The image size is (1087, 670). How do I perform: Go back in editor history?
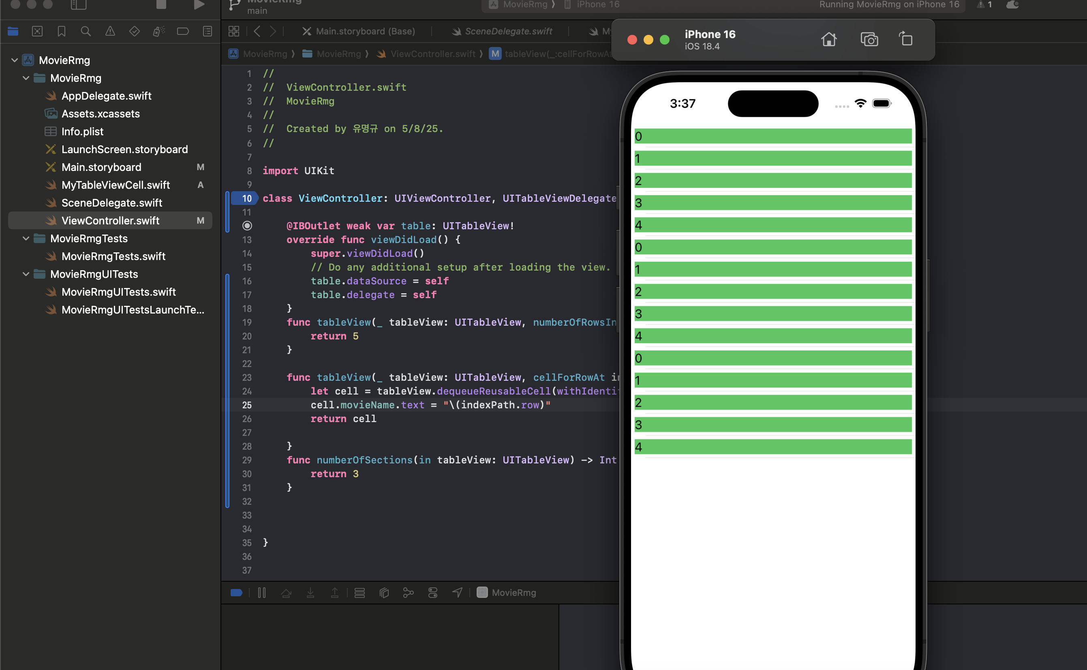[x=257, y=32]
